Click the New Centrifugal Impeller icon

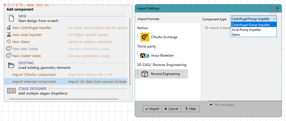[x=9, y=28]
